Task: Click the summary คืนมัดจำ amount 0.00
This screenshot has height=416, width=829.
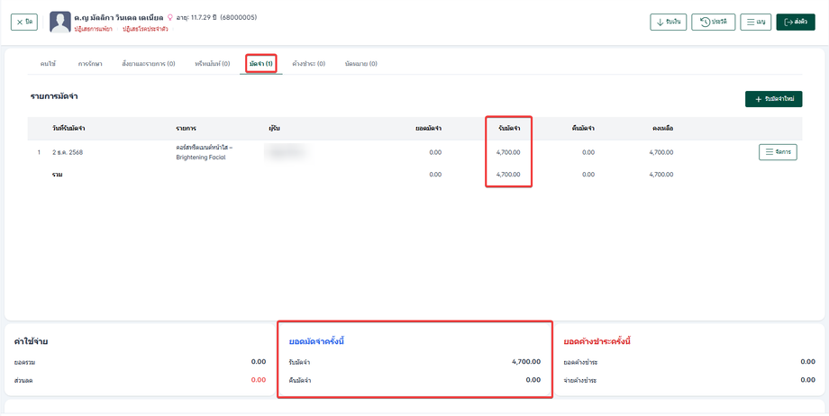Action: pos(533,380)
